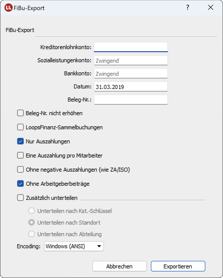Viewport: 223px width, 278px height.
Task: Select Unterteilen nach Kst.-Schlüssel
Action: [x=32, y=211]
